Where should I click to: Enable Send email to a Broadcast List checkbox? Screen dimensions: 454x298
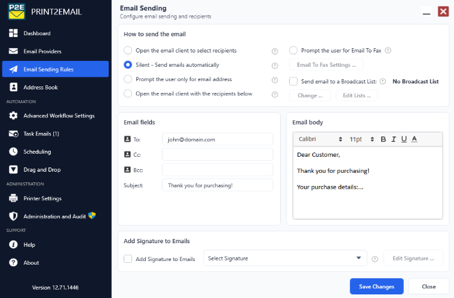(293, 82)
